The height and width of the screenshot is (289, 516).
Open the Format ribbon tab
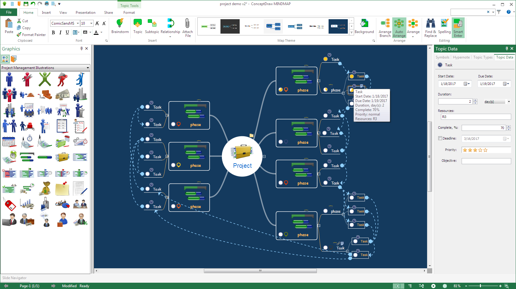point(129,13)
